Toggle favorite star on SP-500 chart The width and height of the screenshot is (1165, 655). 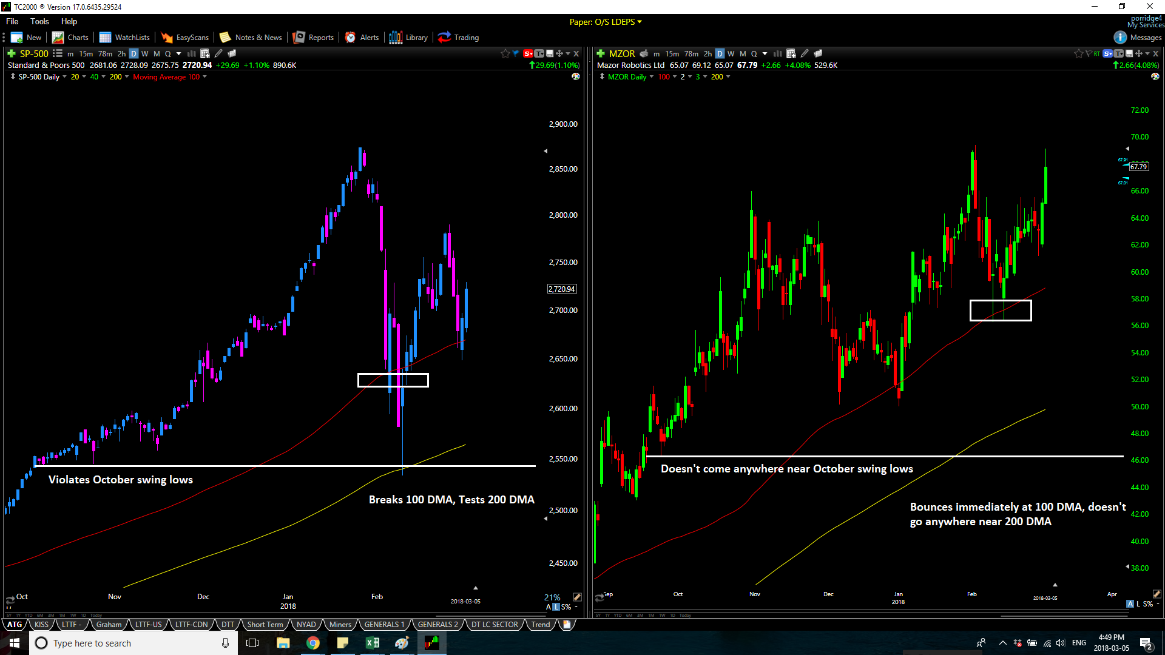(x=505, y=53)
